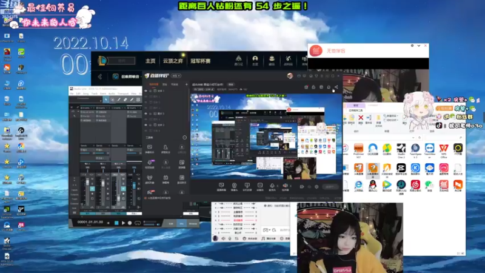The width and height of the screenshot is (485, 273).
Task: Click the speaker icon in streaming bottom toolbar
Action: pos(285,186)
